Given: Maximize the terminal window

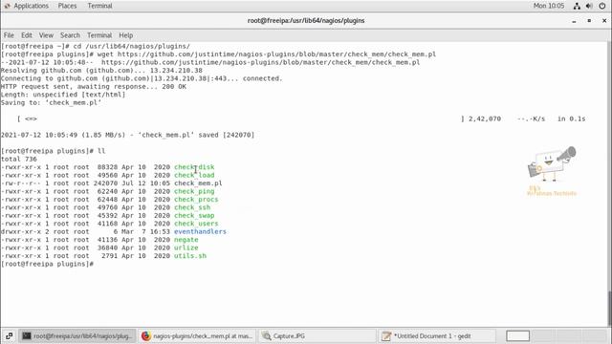Looking at the screenshot, I should [589, 21].
